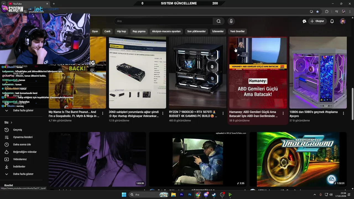Image resolution: width=354 pixels, height=199 pixels.
Task: Select the YouTube browser tab
Action: click(28, 4)
